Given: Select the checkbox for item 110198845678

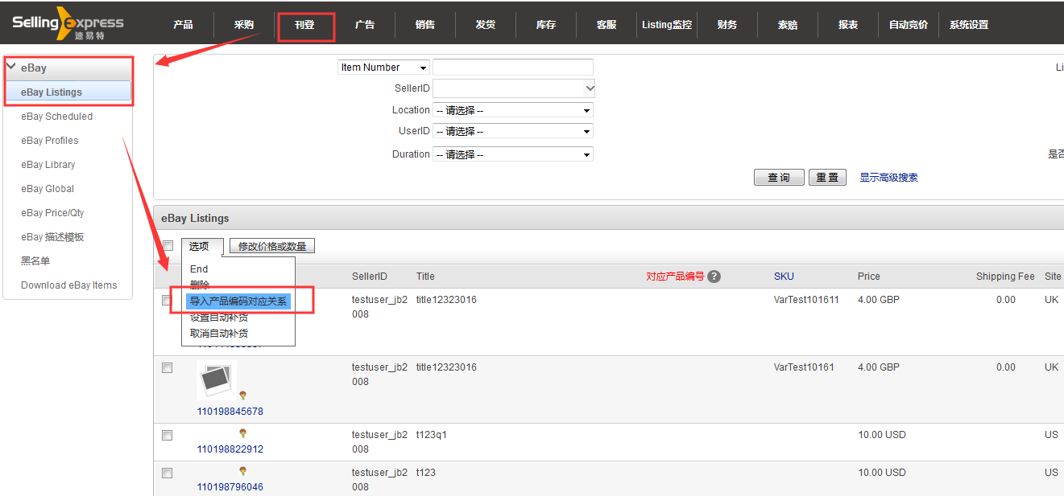Looking at the screenshot, I should click(x=167, y=367).
